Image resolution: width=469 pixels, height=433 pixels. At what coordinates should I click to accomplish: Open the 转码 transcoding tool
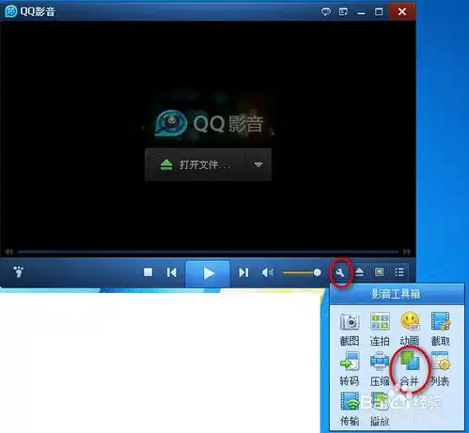(x=350, y=369)
